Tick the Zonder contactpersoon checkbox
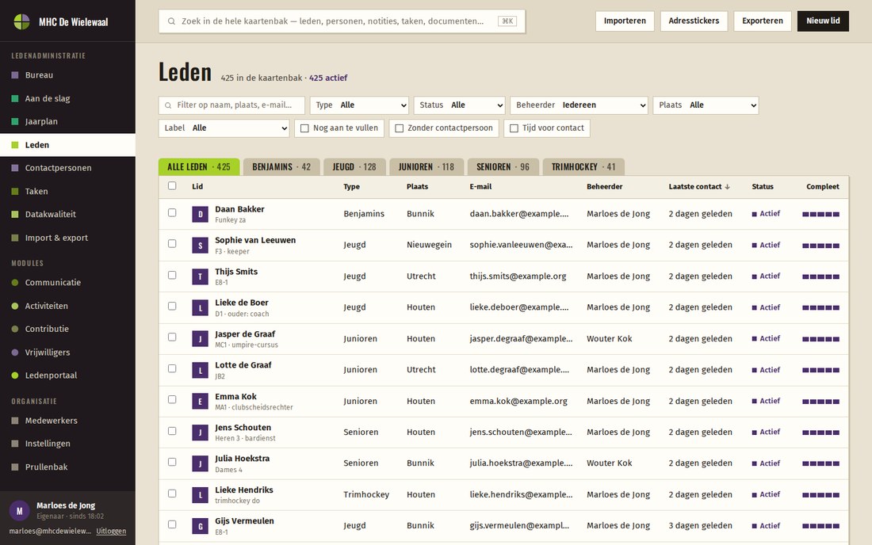The height and width of the screenshot is (545, 872). 399,128
